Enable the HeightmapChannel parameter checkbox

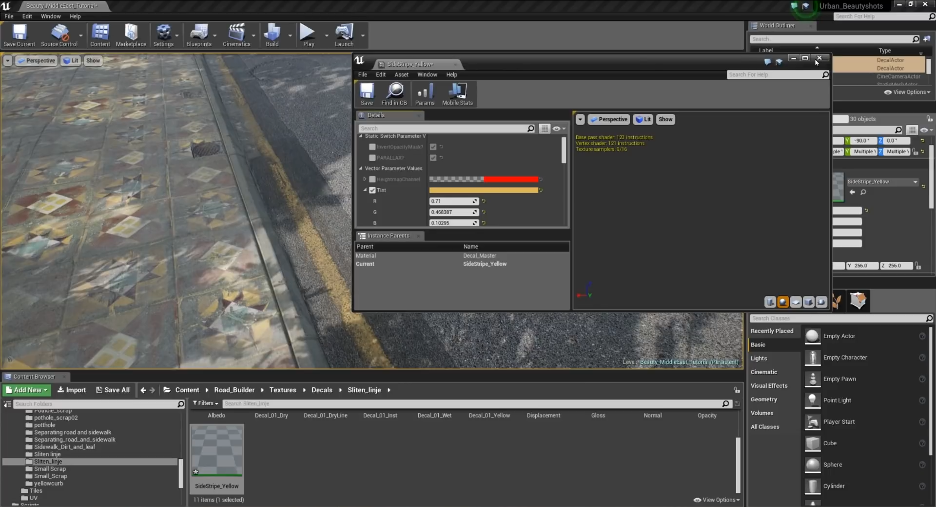(372, 180)
